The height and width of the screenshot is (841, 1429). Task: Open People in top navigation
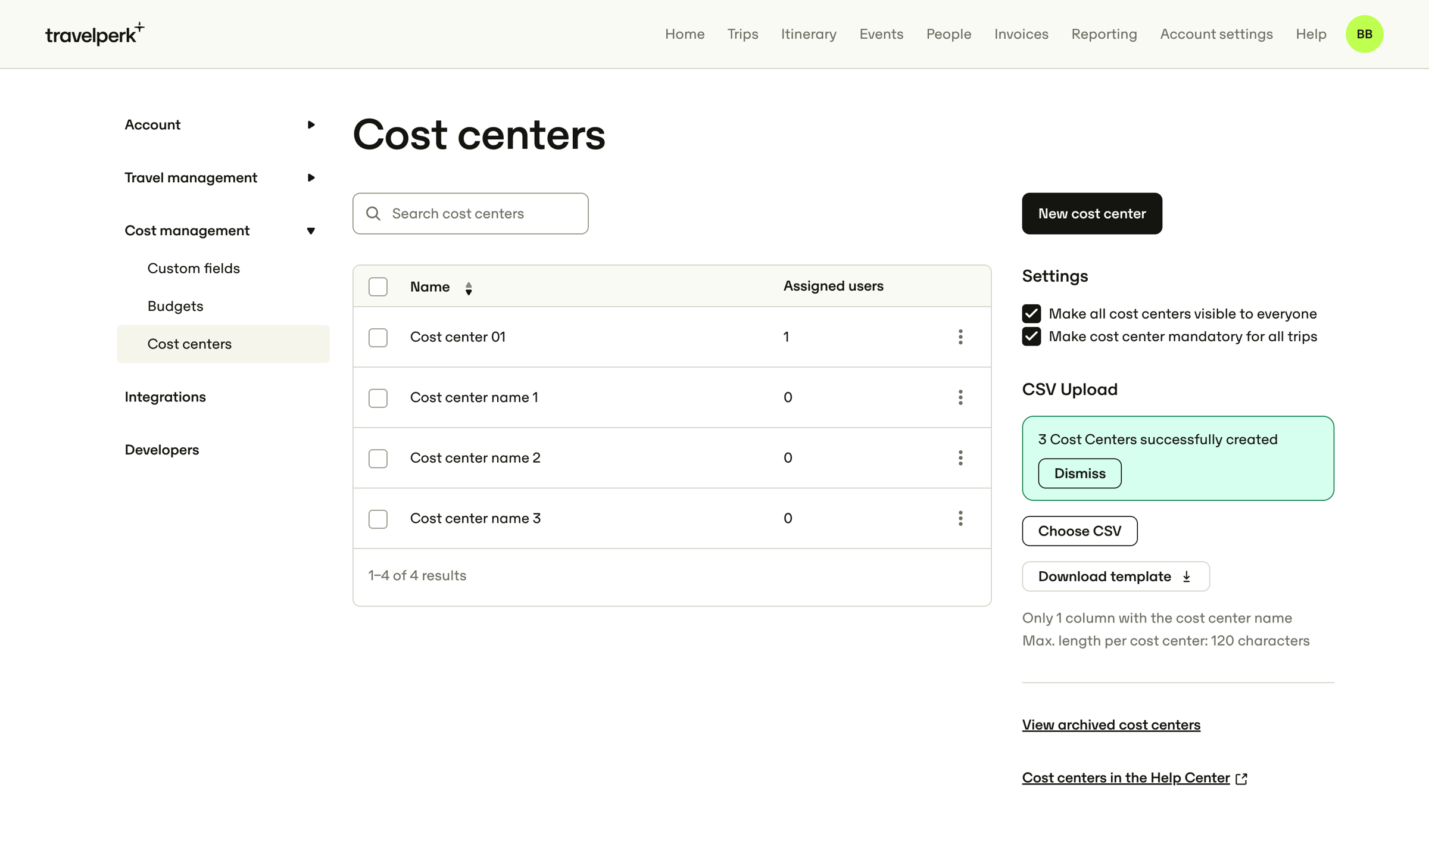pyautogui.click(x=948, y=34)
